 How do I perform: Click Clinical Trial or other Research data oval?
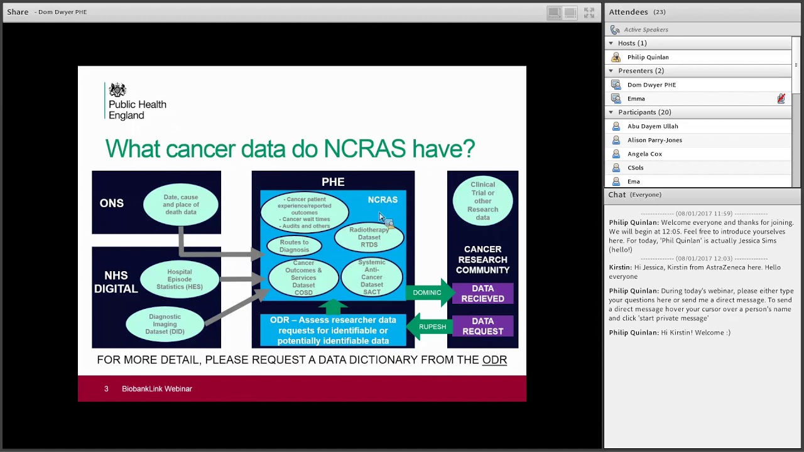pos(482,201)
